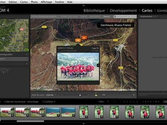Show next photo with popup right arrow
Screen dimensions: 167x125
(x=98, y=65)
